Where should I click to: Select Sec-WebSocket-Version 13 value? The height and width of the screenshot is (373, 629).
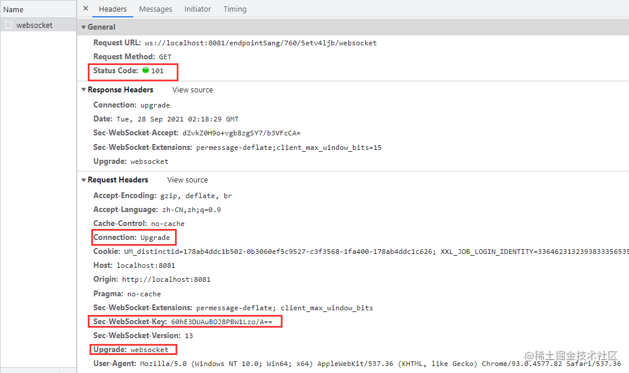(x=188, y=336)
